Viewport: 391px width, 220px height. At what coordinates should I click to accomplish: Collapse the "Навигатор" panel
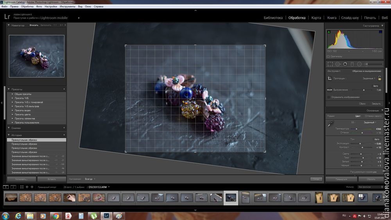click(x=9, y=25)
